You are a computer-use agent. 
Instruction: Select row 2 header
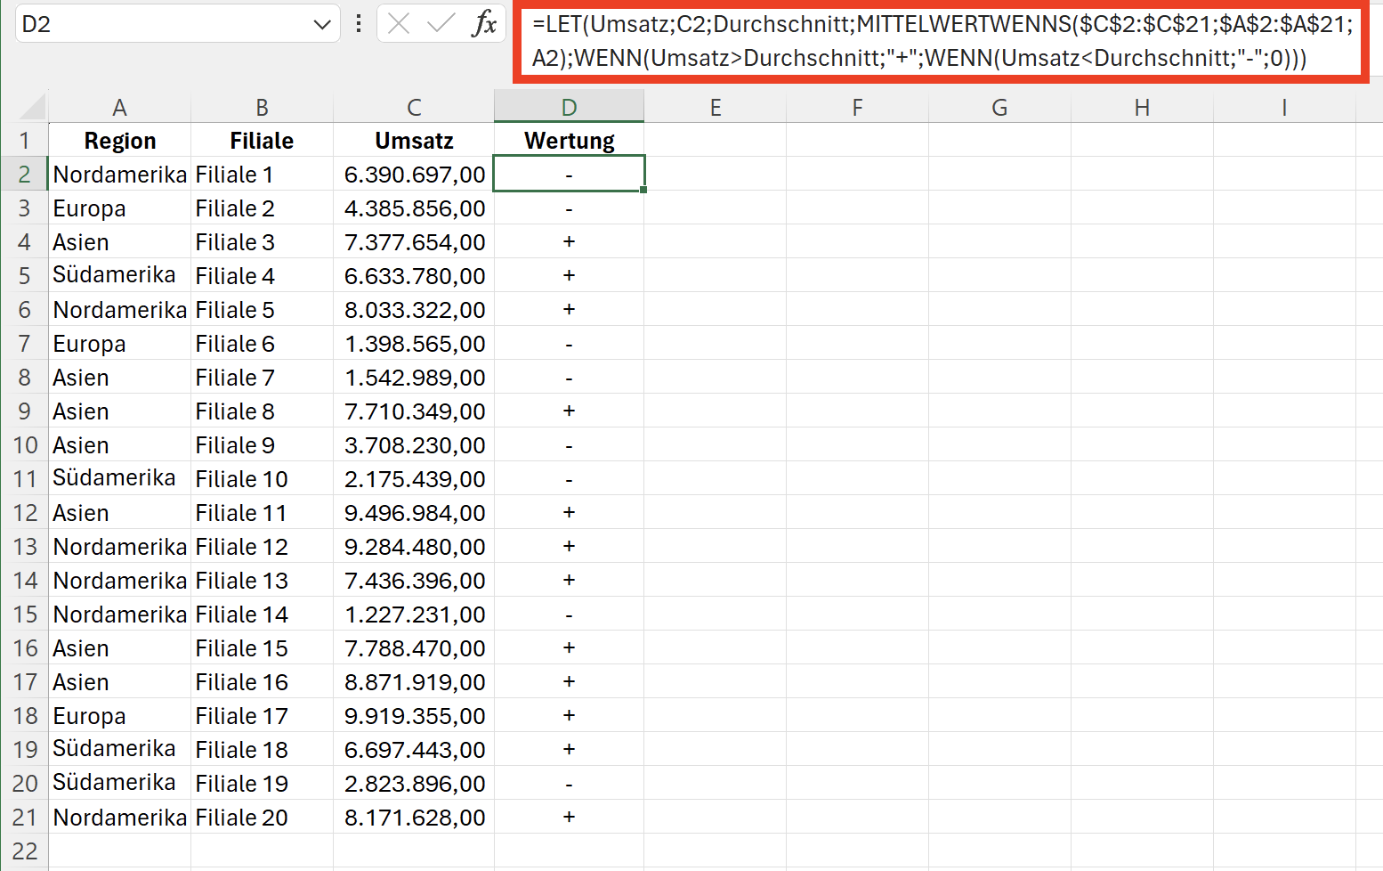click(24, 174)
